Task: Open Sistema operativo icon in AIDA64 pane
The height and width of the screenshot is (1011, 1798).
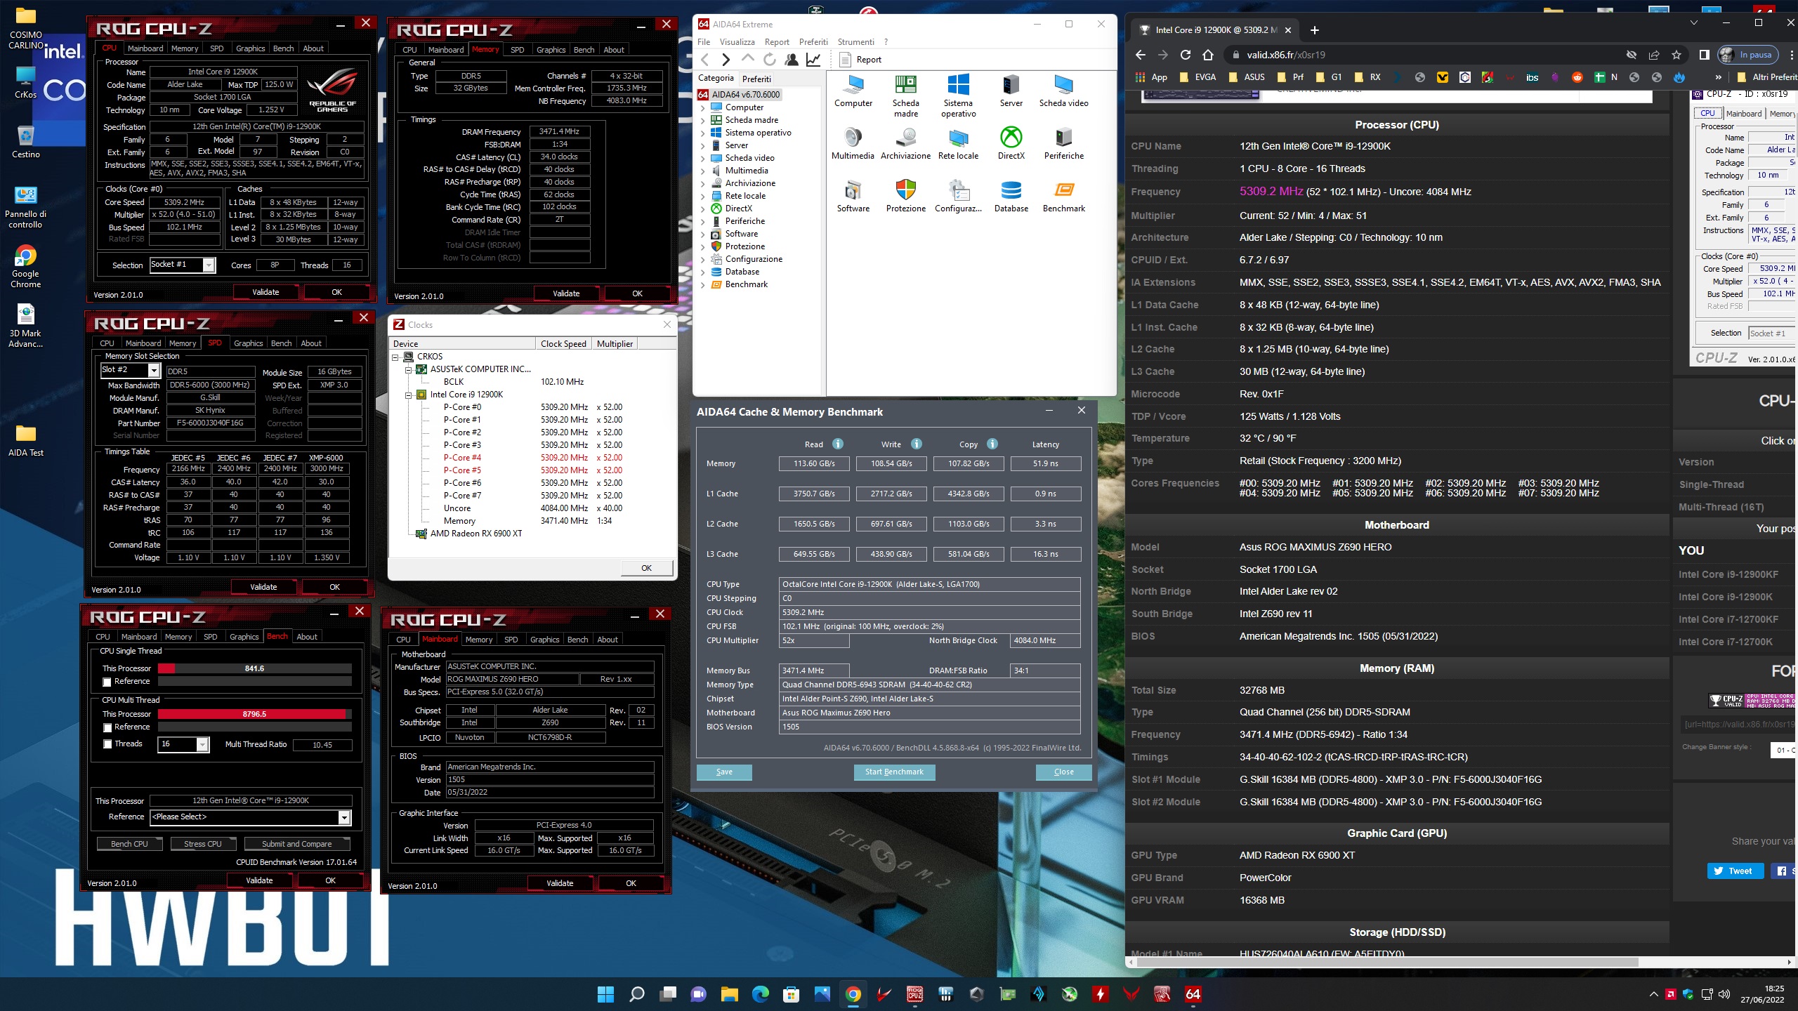Action: [958, 96]
